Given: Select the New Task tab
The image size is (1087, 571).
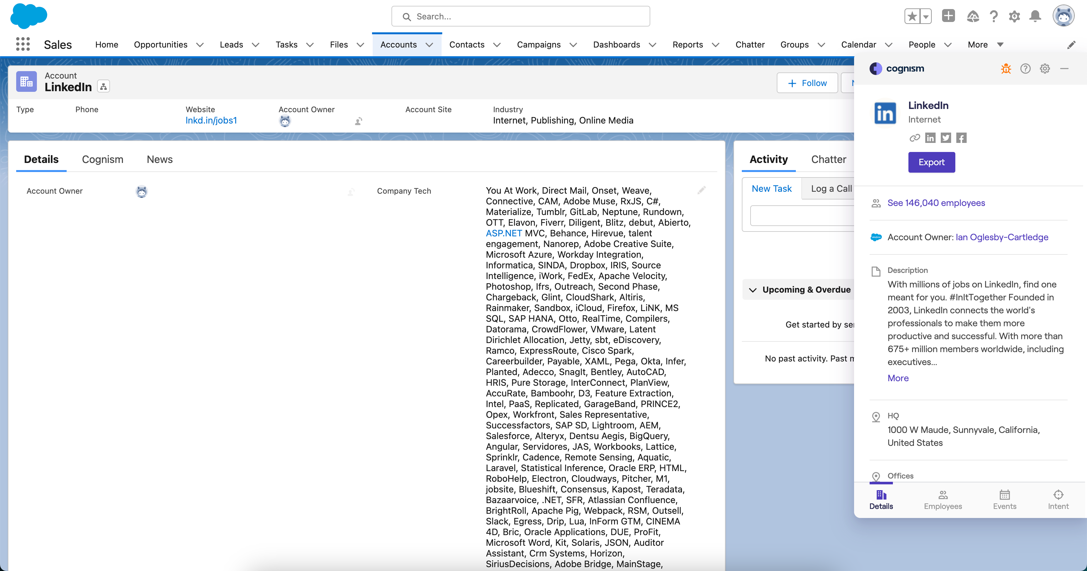Looking at the screenshot, I should (771, 189).
